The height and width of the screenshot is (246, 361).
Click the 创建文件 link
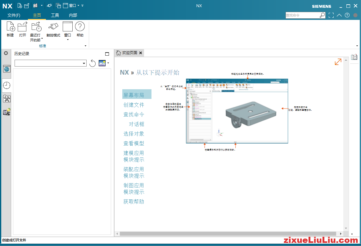pyautogui.click(x=134, y=105)
